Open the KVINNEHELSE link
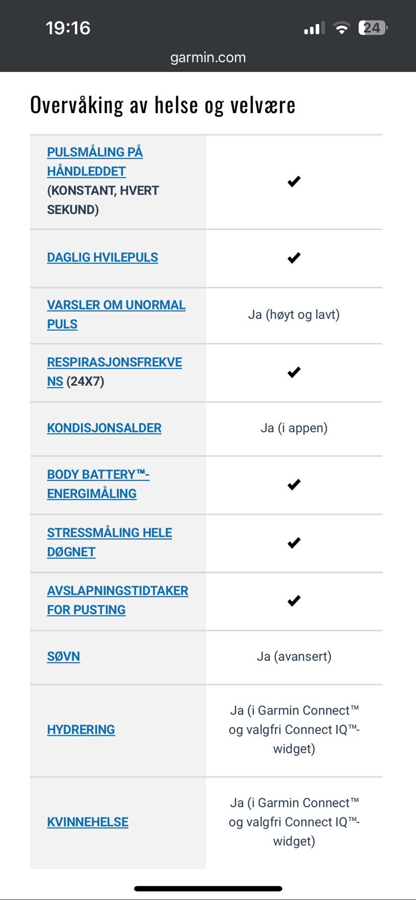This screenshot has width=416, height=900. [87, 822]
